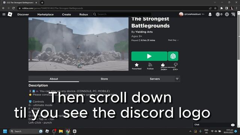Open the Past Day playtime dropdown
Viewport: 240px width, 135px height.
(173, 40)
